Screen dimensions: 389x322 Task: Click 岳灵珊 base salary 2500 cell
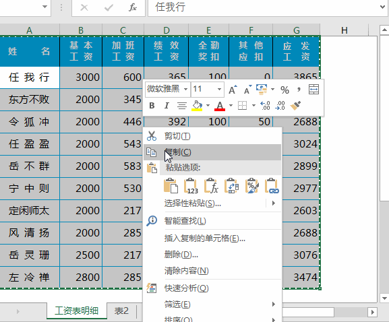[81, 255]
